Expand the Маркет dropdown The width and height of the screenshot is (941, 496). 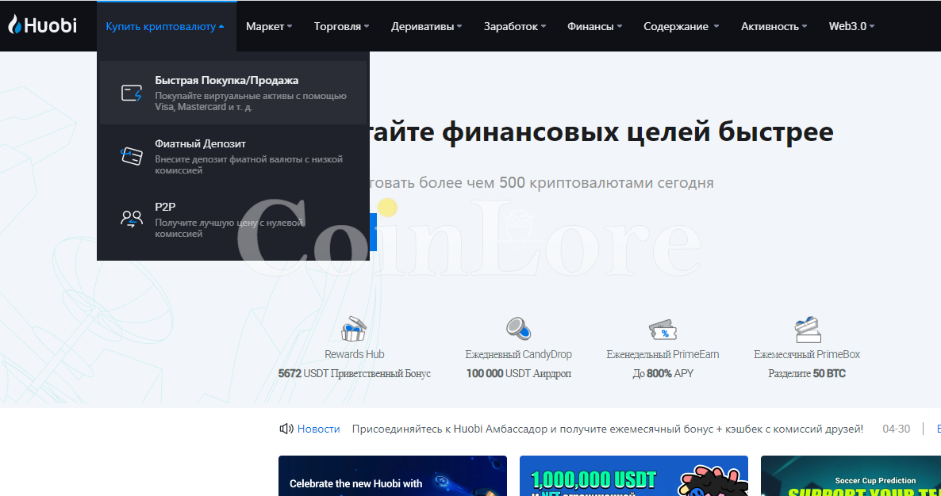269,26
